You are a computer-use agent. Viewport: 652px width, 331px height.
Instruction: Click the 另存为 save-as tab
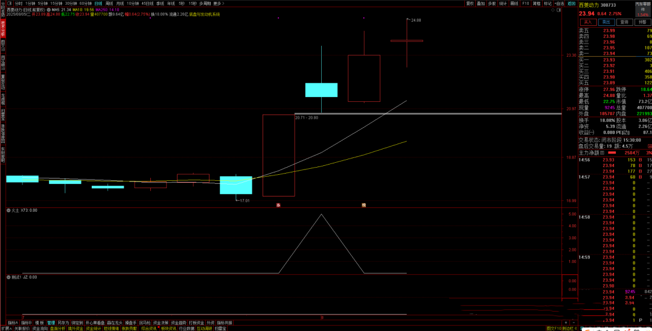63,323
